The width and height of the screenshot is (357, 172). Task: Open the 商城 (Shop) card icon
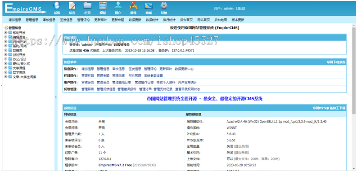[148, 6]
